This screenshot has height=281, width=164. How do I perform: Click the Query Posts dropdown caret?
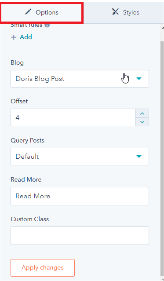(x=139, y=157)
